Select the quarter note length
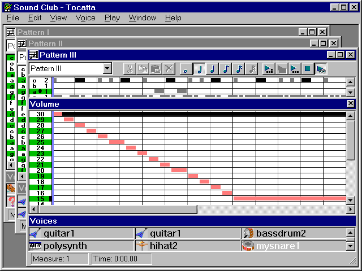Screen dimensions: 362x271 (x=213, y=69)
